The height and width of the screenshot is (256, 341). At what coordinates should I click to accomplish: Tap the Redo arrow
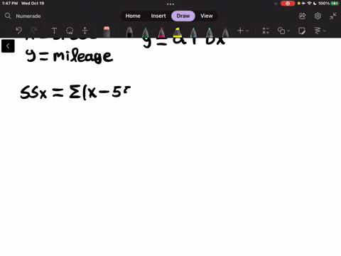34,31
